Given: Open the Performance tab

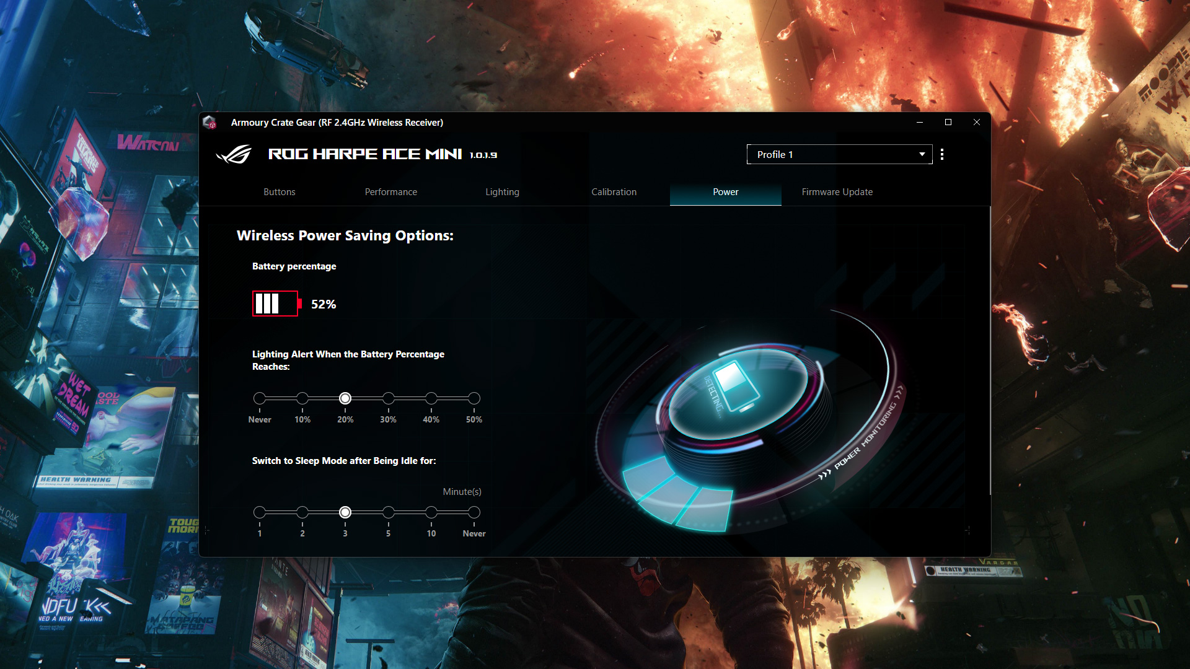Looking at the screenshot, I should (391, 192).
